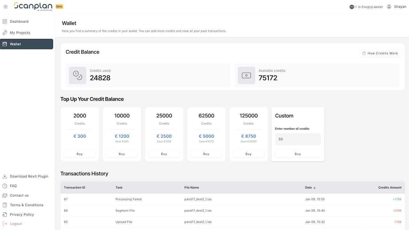
Task: Buy the 10000 credits package
Action: point(122,154)
